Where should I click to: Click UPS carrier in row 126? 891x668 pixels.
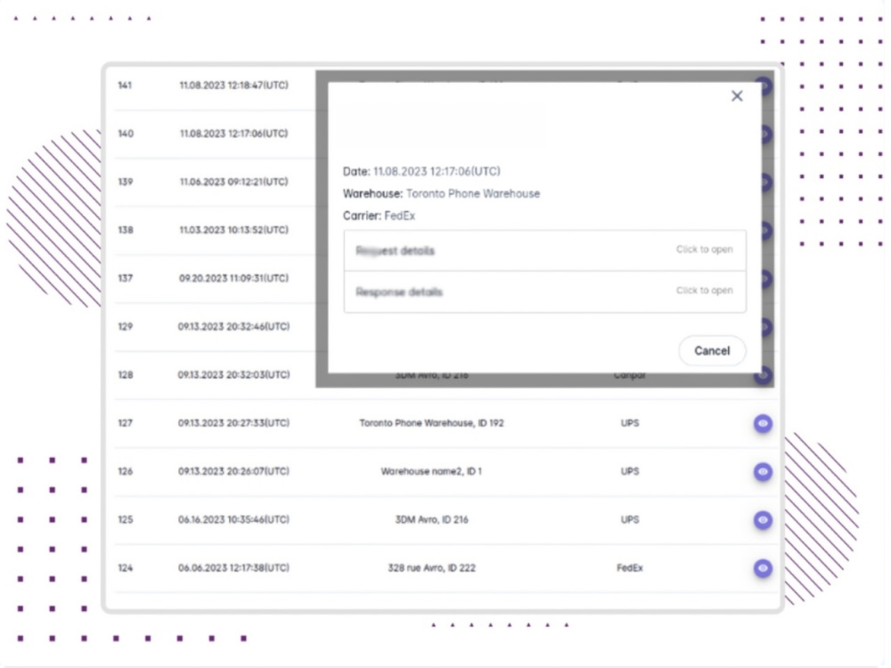(x=630, y=471)
